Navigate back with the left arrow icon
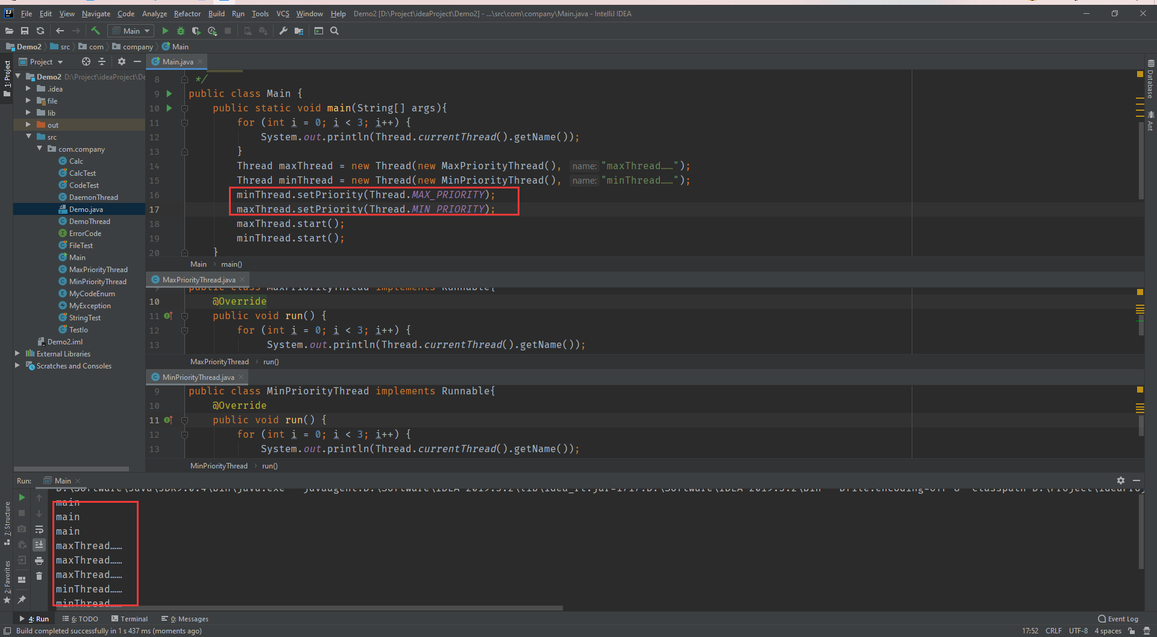 pos(60,31)
